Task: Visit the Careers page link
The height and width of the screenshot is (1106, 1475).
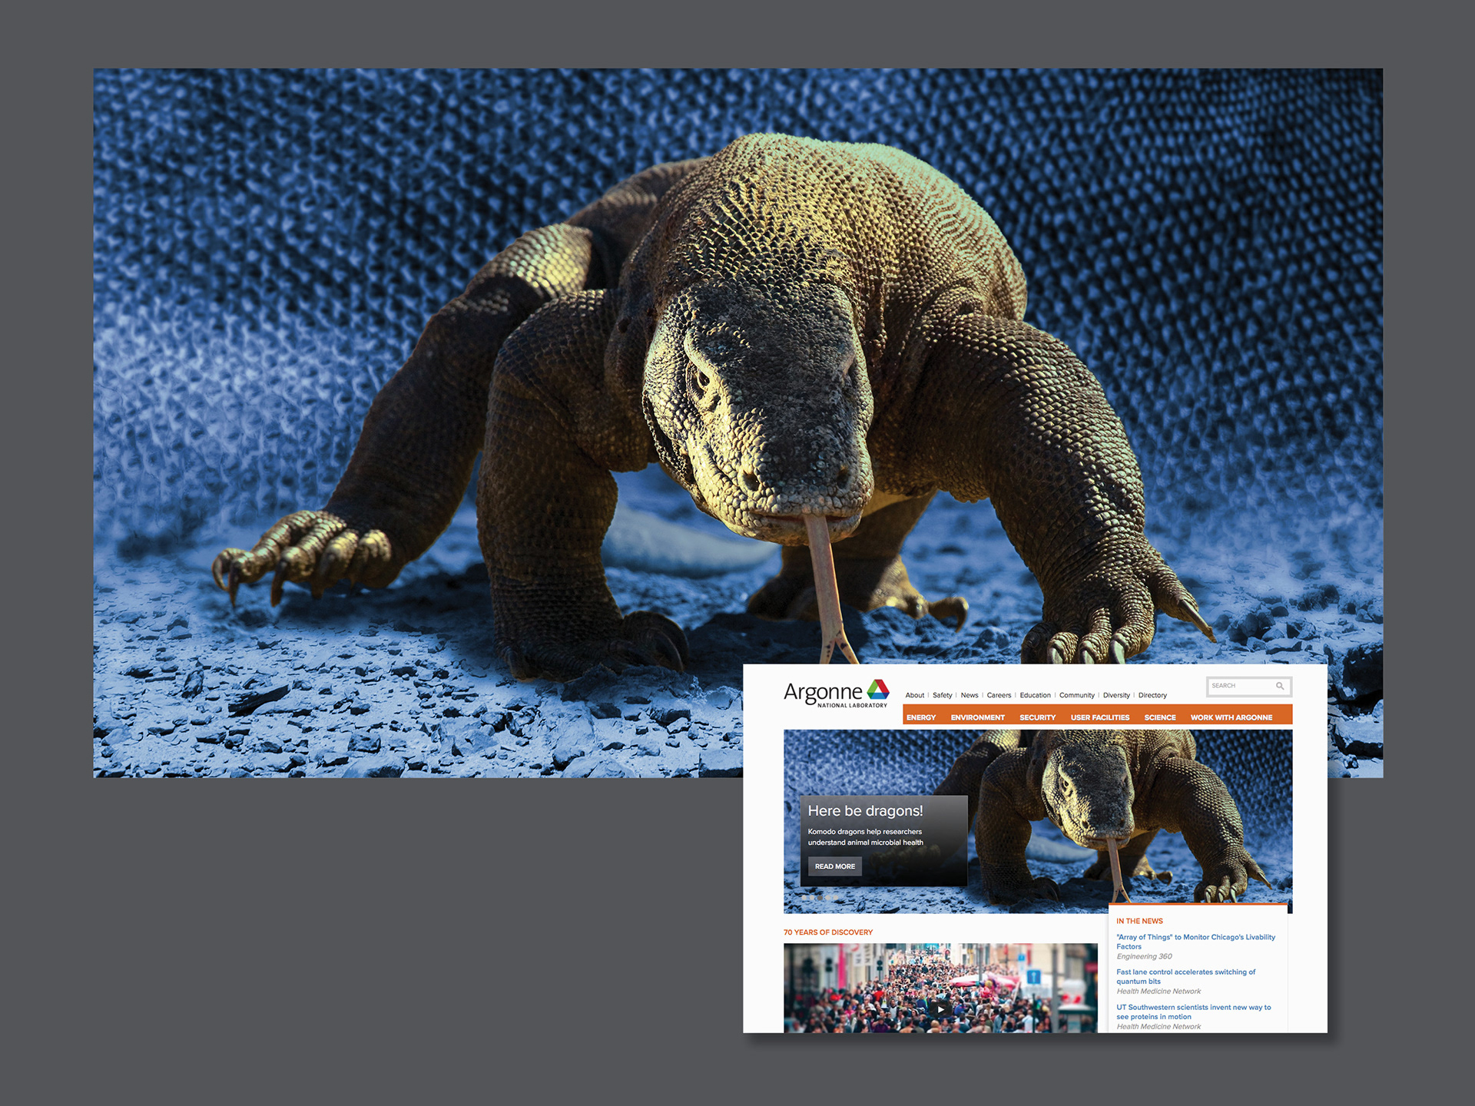Action: [x=999, y=695]
